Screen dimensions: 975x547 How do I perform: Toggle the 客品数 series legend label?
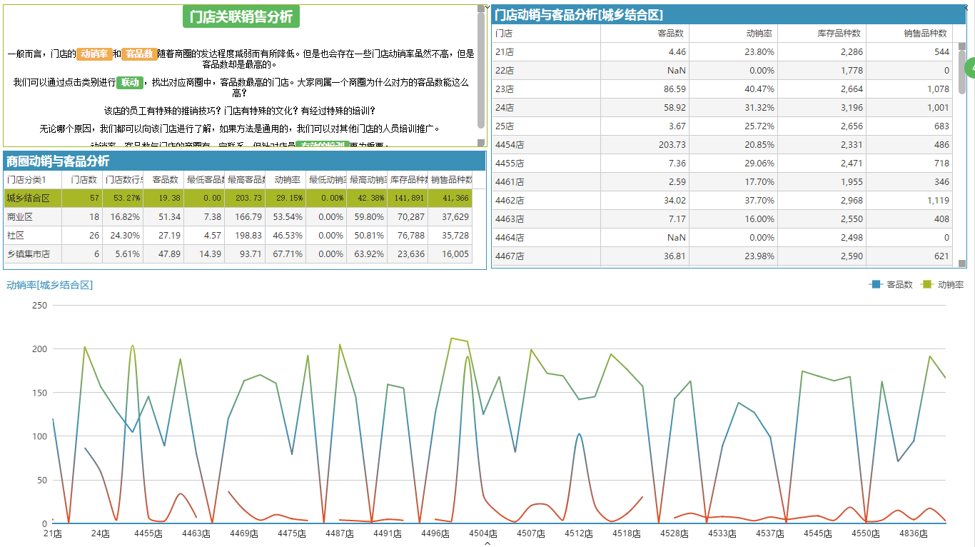pos(899,285)
